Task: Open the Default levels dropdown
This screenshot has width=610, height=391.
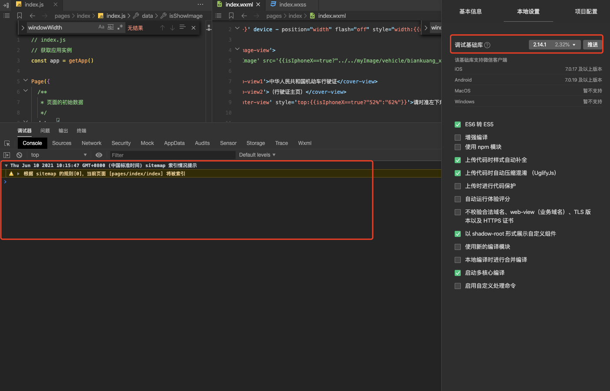Action: pos(257,155)
